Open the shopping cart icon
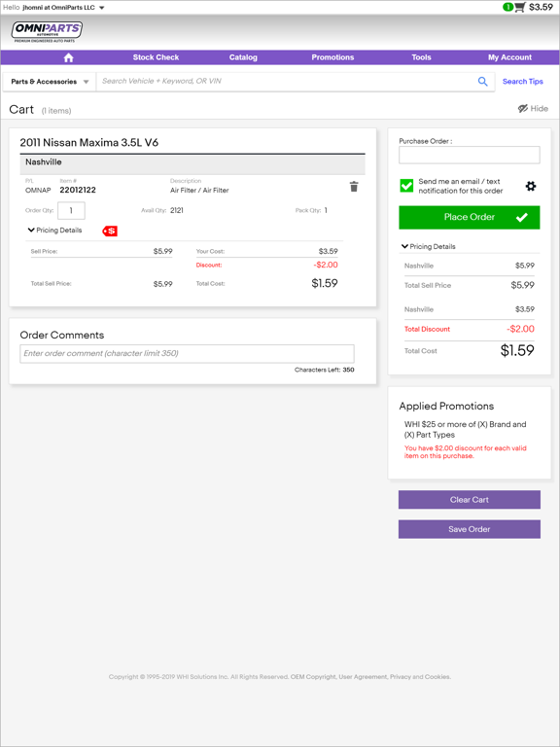Viewport: 560px width, 747px height. coord(520,7)
